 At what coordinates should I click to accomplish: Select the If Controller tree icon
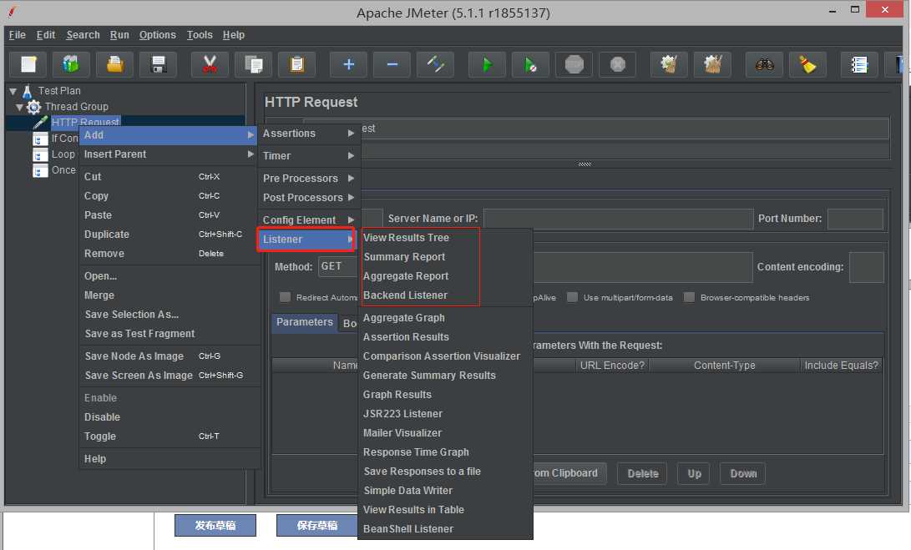point(40,139)
